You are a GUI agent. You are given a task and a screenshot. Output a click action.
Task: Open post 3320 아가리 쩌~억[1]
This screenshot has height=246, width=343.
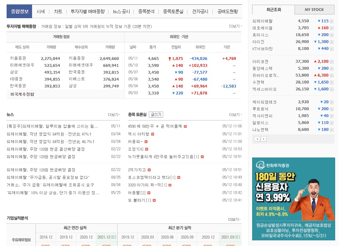coord(147,185)
